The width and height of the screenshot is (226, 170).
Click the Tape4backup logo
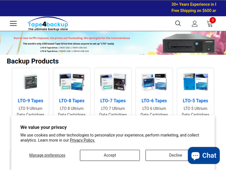click(x=48, y=24)
